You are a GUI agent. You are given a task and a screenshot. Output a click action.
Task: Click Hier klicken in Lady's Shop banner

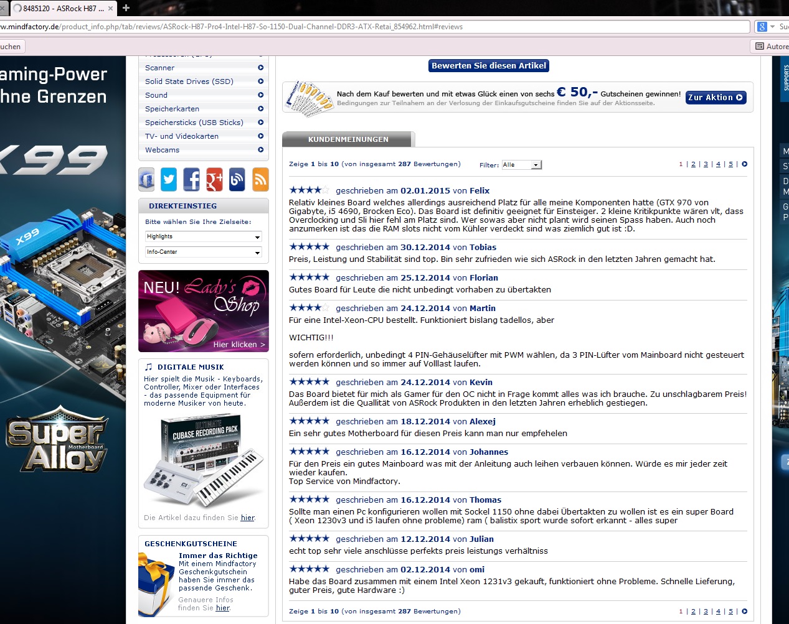click(x=239, y=345)
